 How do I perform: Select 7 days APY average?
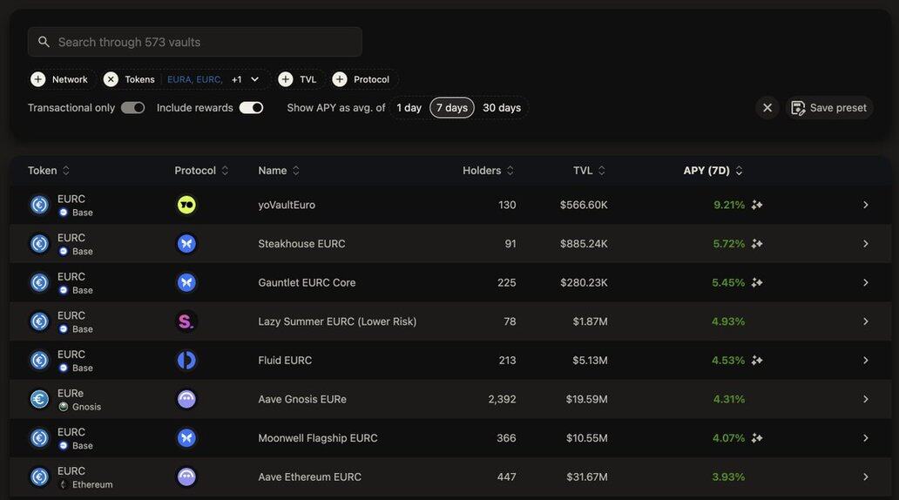tap(452, 108)
